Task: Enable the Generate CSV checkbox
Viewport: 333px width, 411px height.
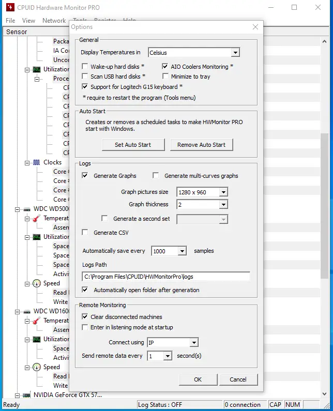Action: 85,232
